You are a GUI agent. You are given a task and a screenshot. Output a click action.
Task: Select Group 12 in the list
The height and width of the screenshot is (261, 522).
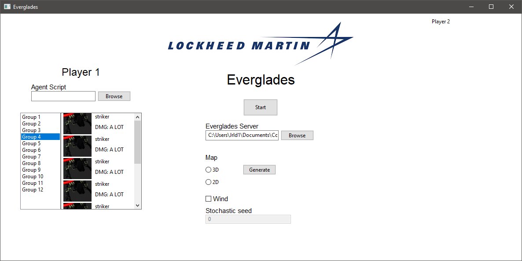(40, 190)
